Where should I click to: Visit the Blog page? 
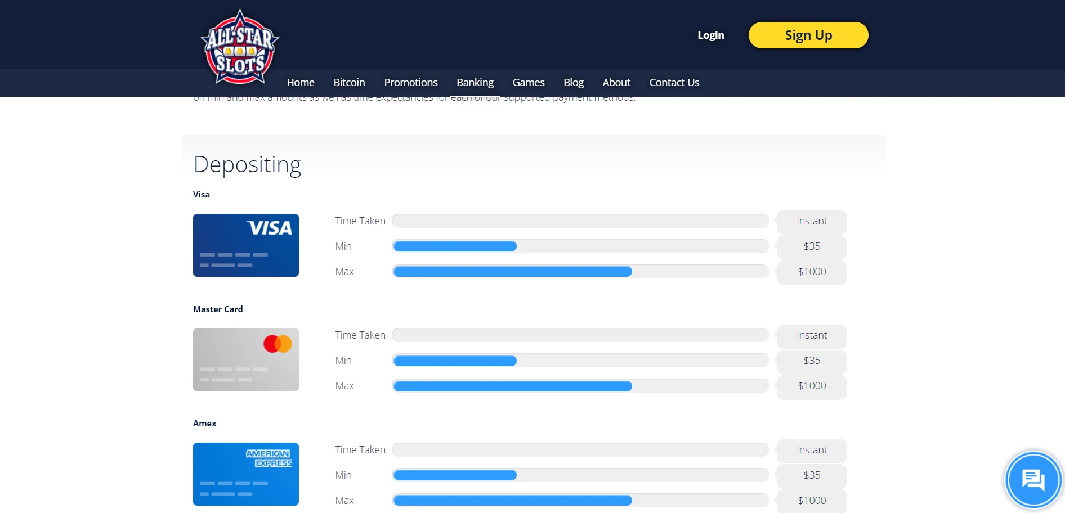[574, 83]
